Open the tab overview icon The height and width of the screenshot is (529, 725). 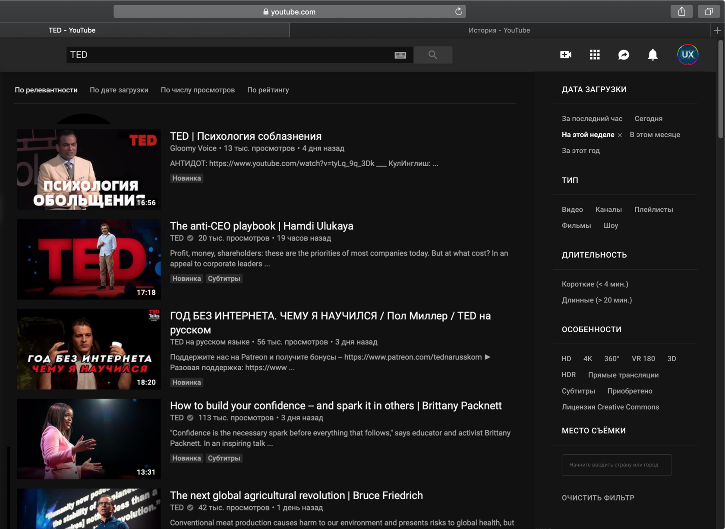pyautogui.click(x=708, y=12)
